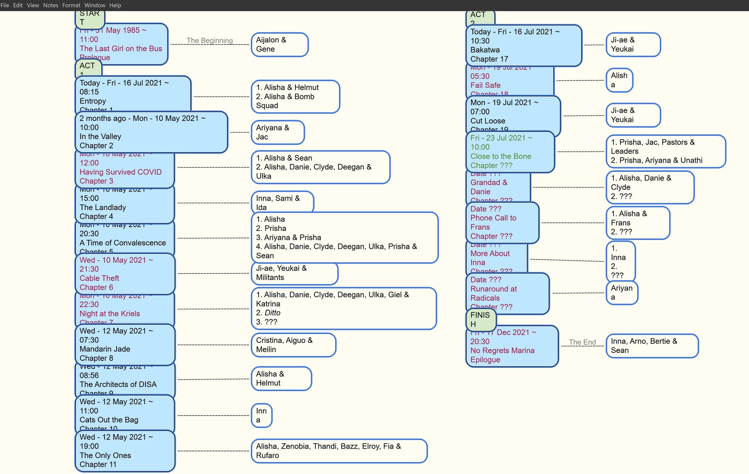Click the Cristina, Aiguo & Meilin note

[x=293, y=345]
